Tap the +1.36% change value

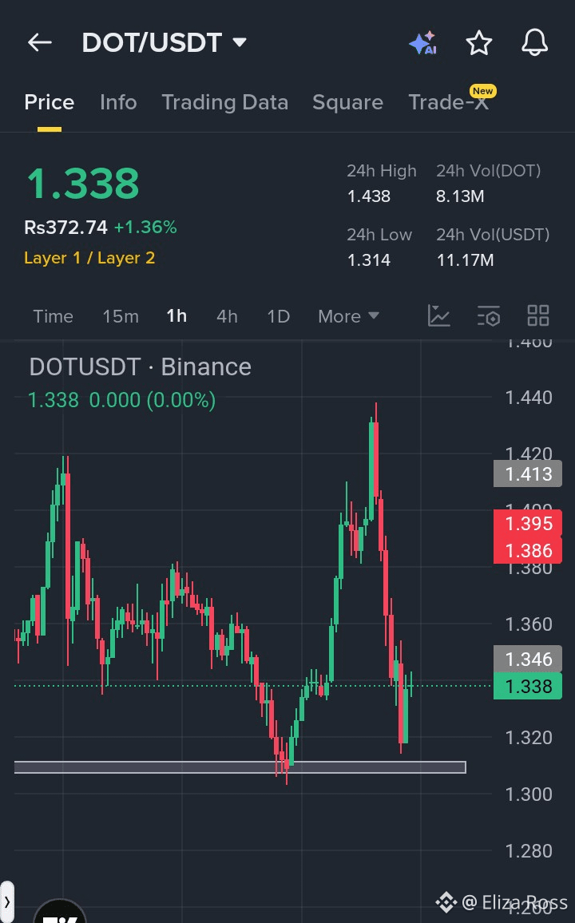coord(145,228)
